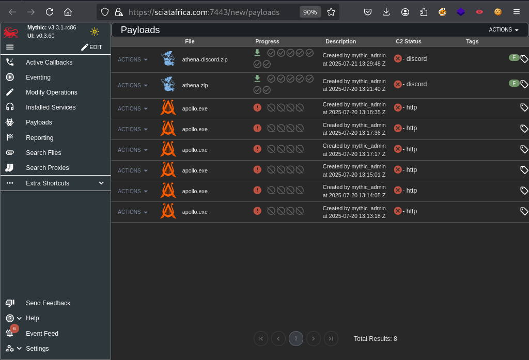The image size is (529, 360).
Task: Click the browser URL address bar
Action: click(207, 12)
